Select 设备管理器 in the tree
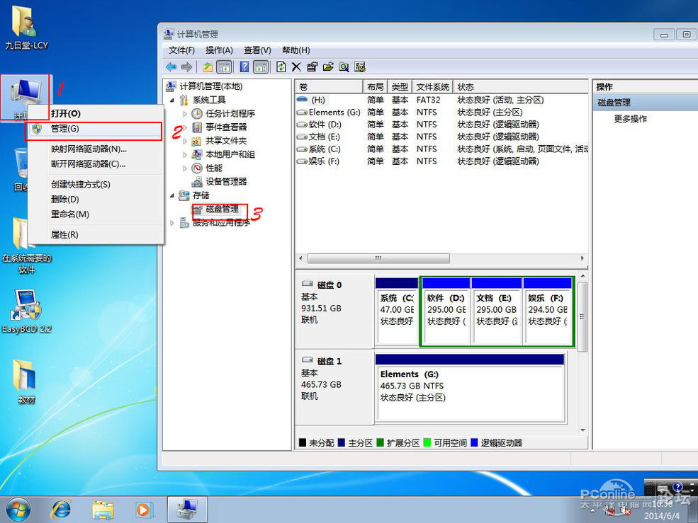This screenshot has width=698, height=523. tap(226, 181)
